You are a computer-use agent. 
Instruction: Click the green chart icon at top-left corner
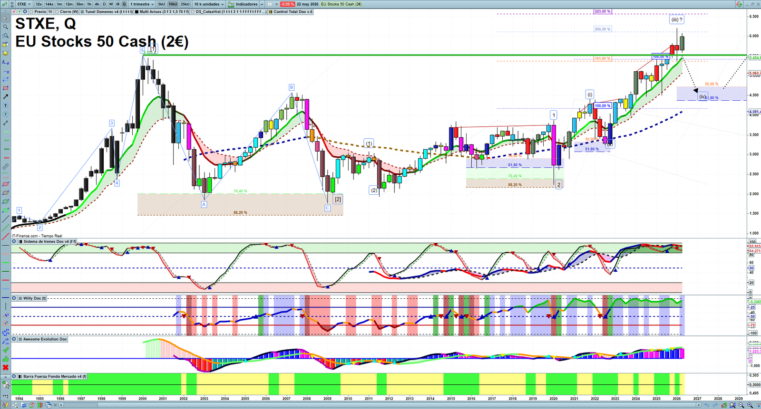pos(5,4)
